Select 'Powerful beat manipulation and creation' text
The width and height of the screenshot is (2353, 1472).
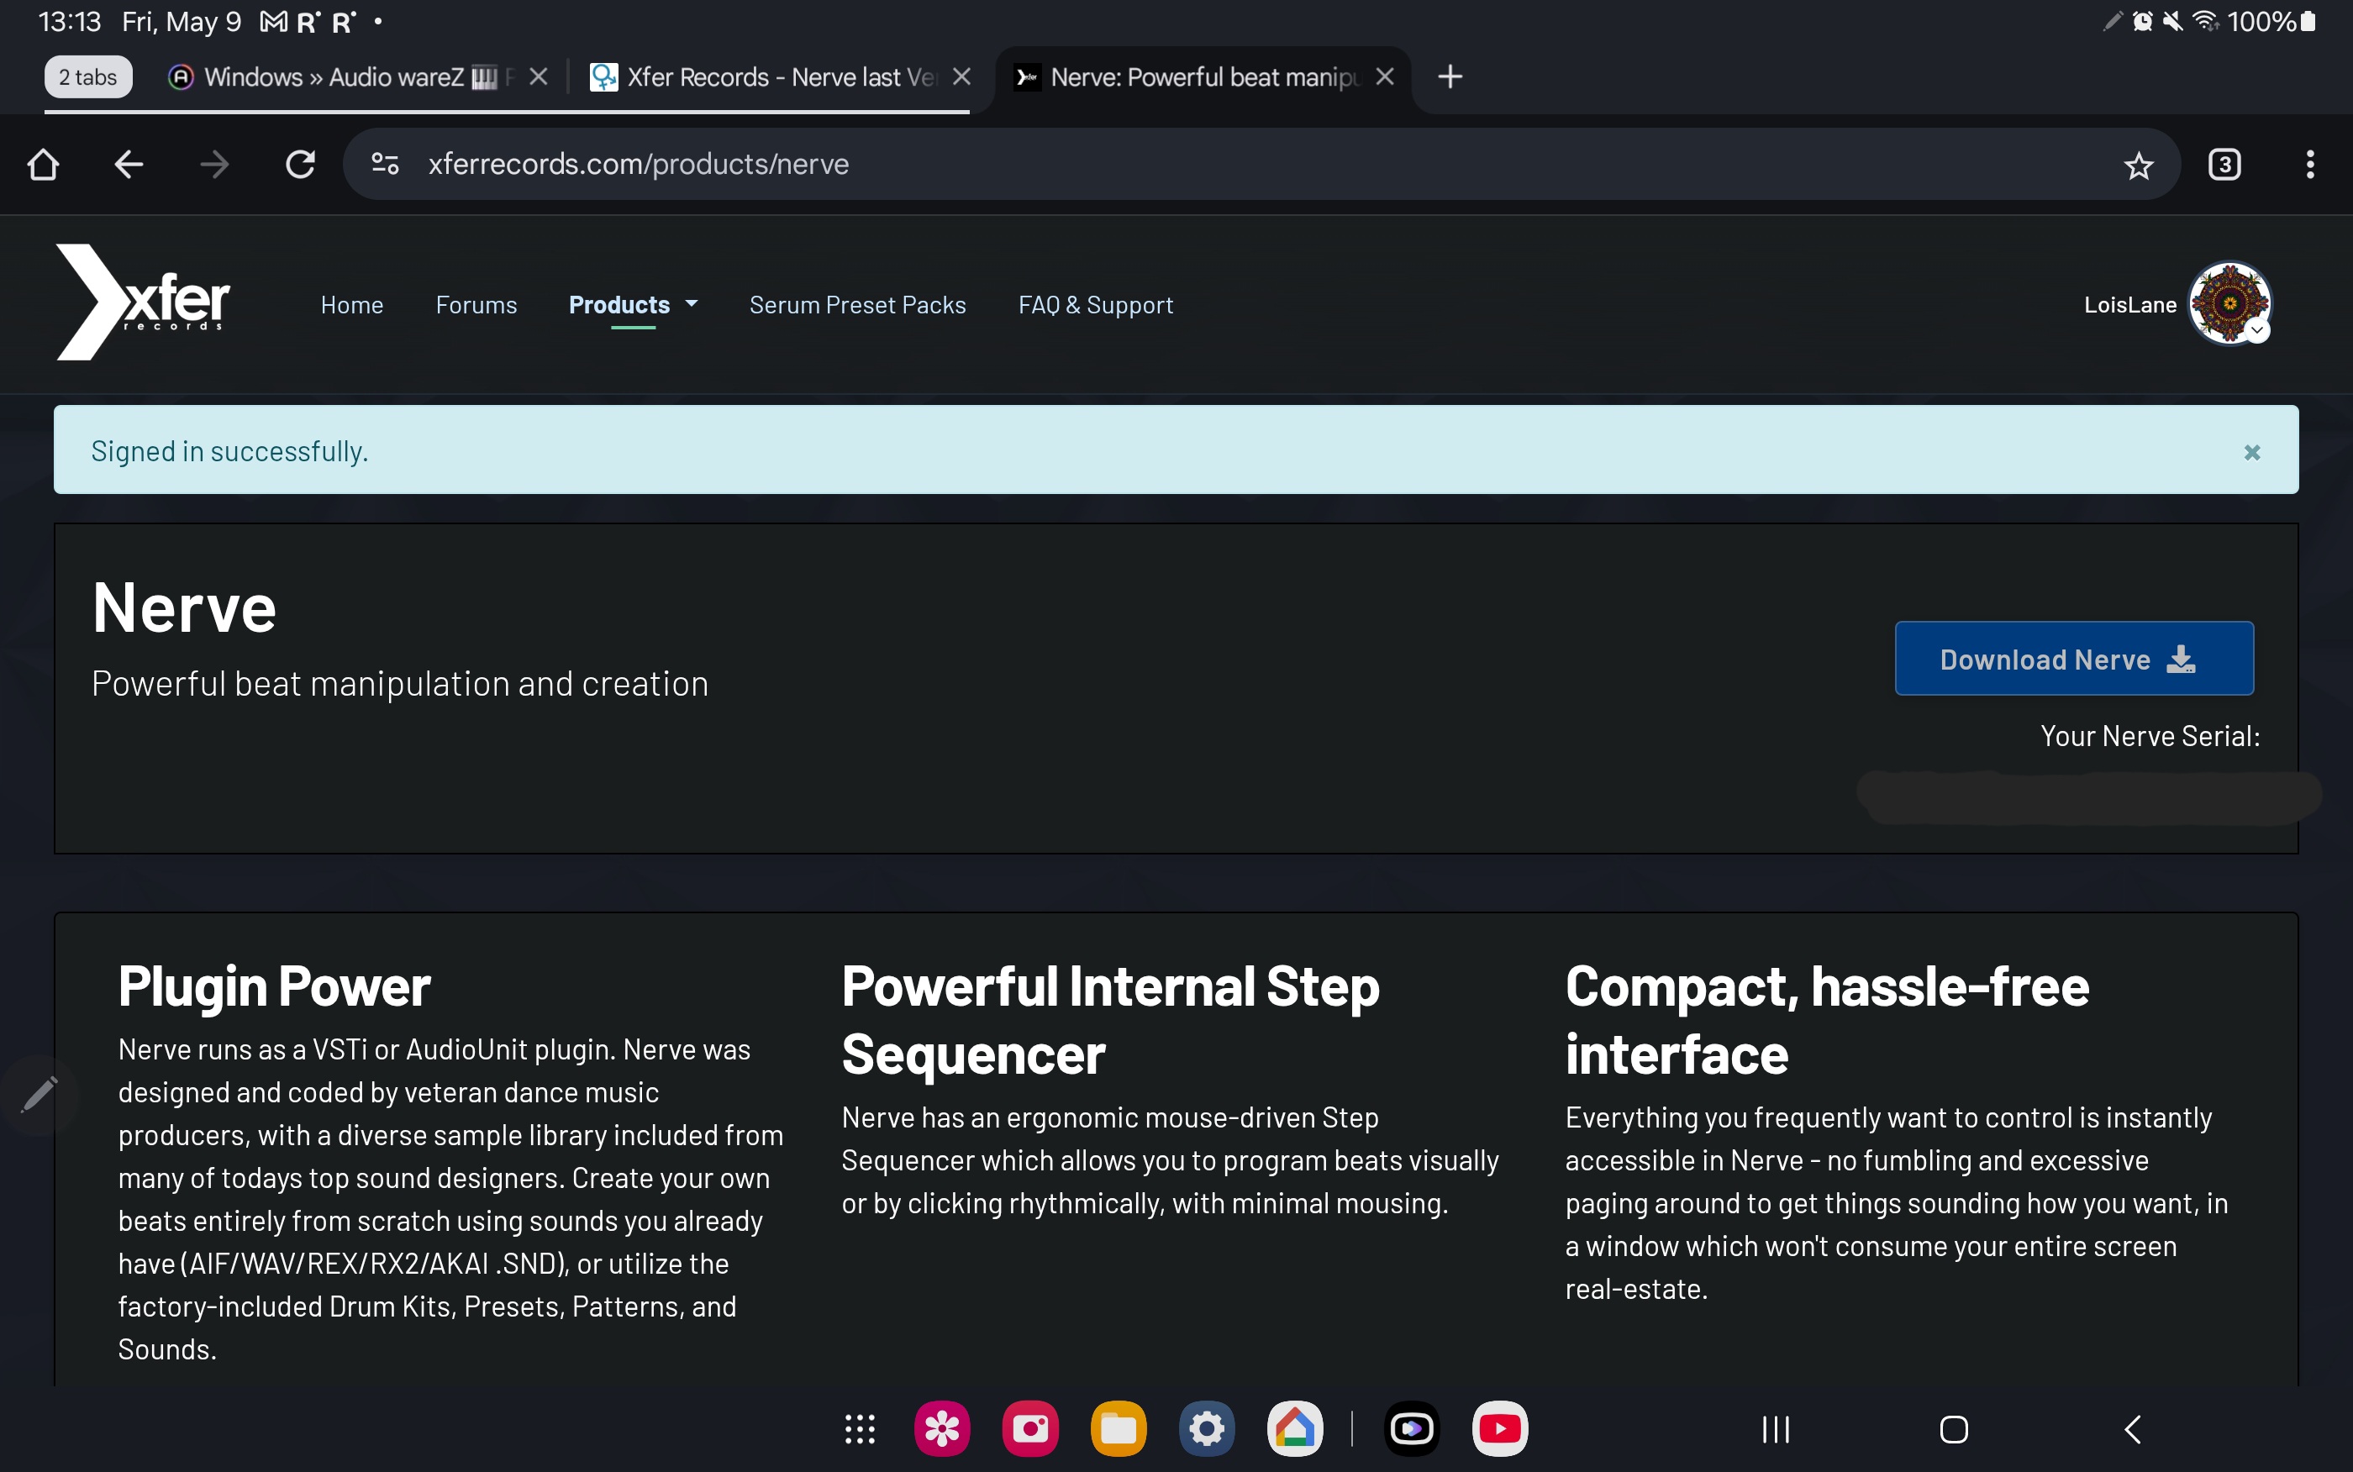399,683
